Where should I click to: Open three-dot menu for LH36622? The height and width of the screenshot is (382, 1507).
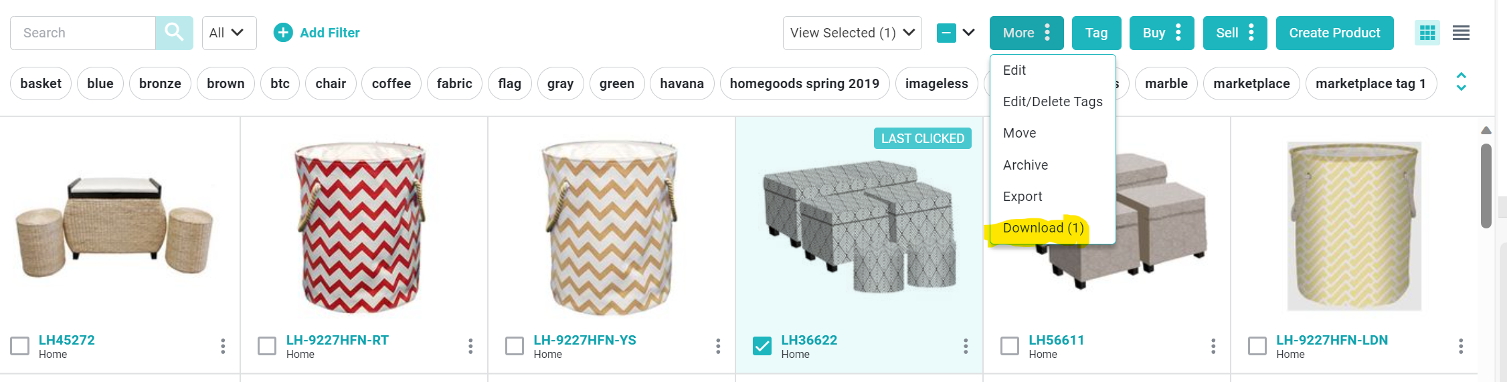[965, 346]
